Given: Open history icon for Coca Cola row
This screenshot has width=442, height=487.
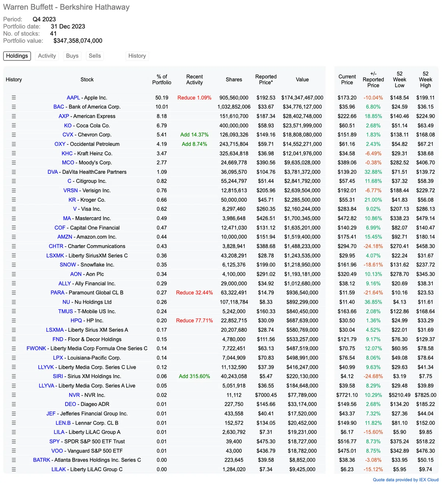Looking at the screenshot, I should pyautogui.click(x=14, y=126).
